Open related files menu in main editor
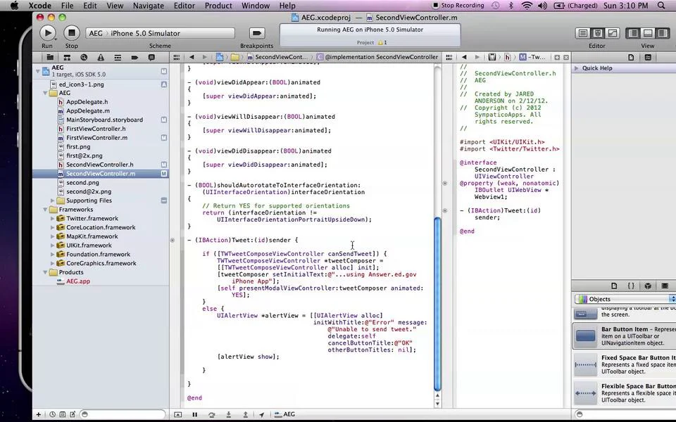Viewport: 676px width, 422px height. [176, 57]
